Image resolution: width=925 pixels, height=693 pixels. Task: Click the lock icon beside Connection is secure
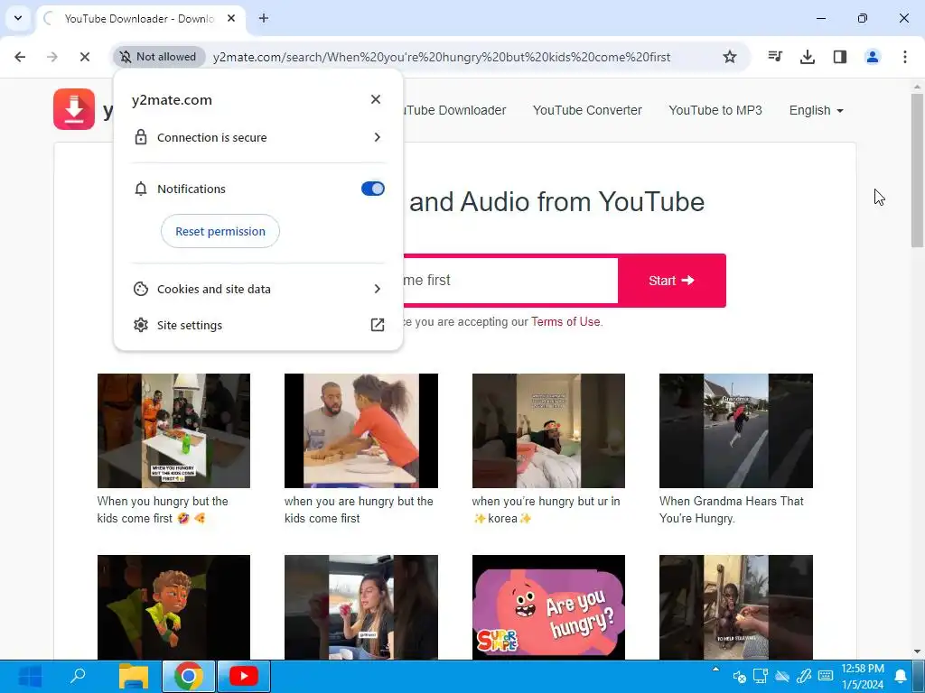140,137
